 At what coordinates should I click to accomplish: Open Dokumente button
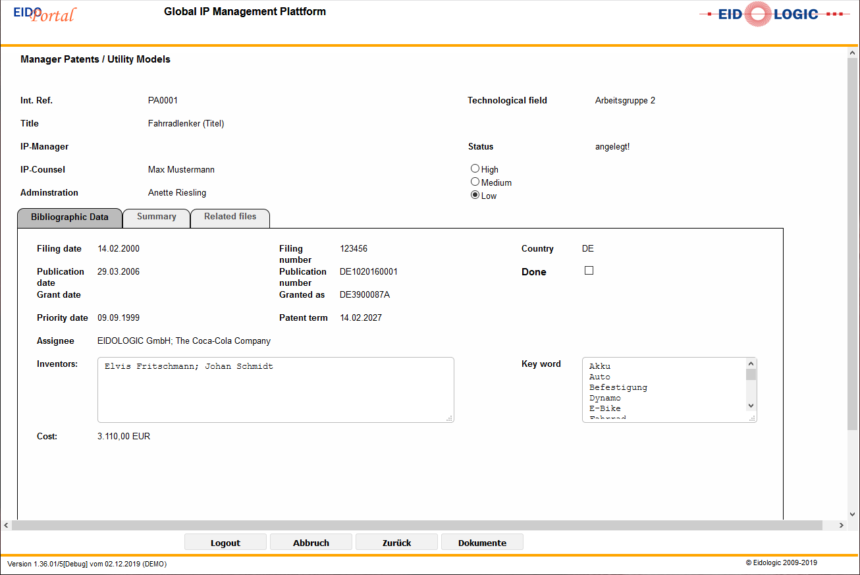(482, 543)
